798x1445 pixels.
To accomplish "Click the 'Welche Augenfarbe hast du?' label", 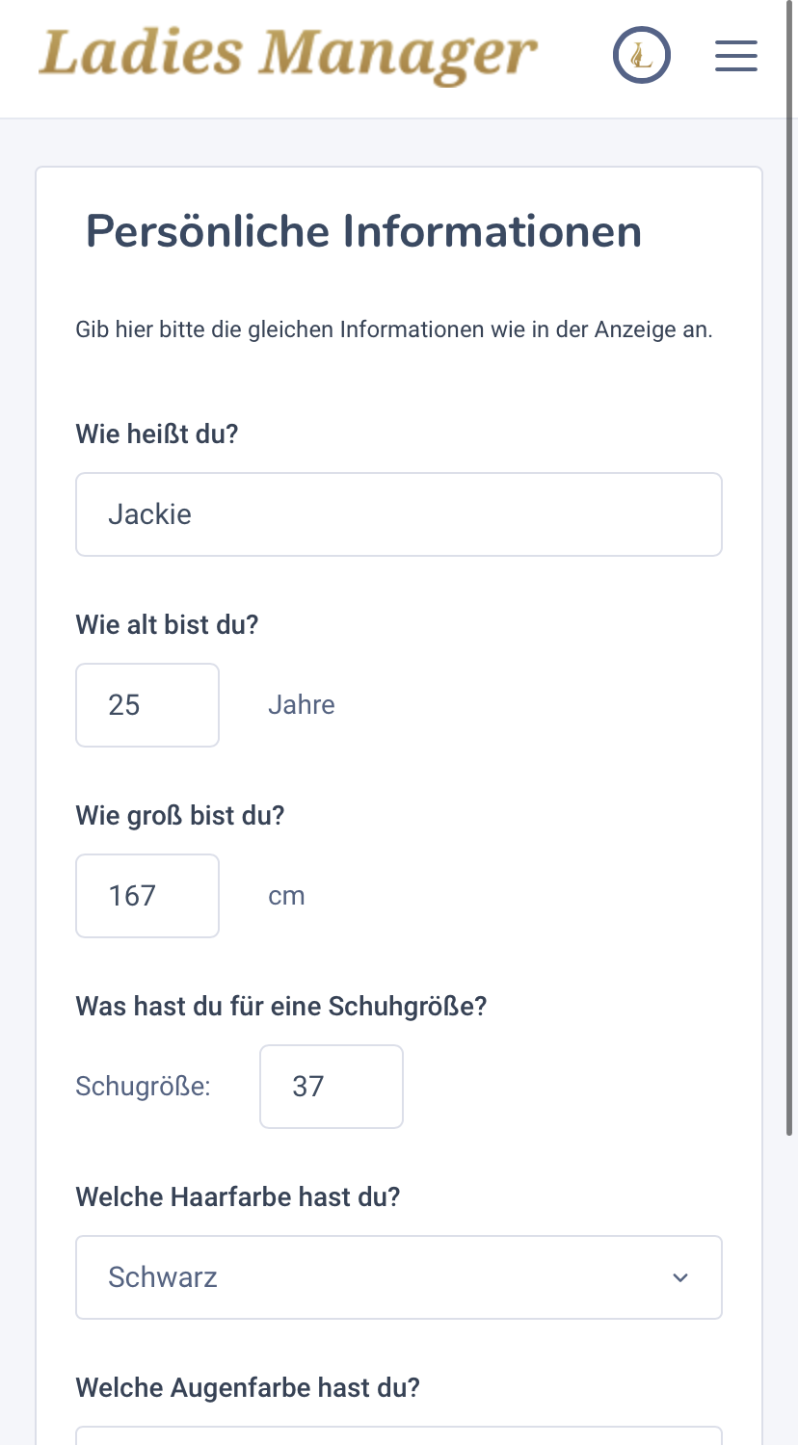I will click(x=248, y=1388).
